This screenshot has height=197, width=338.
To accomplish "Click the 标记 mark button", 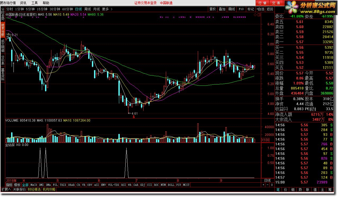I will click(251, 9).
